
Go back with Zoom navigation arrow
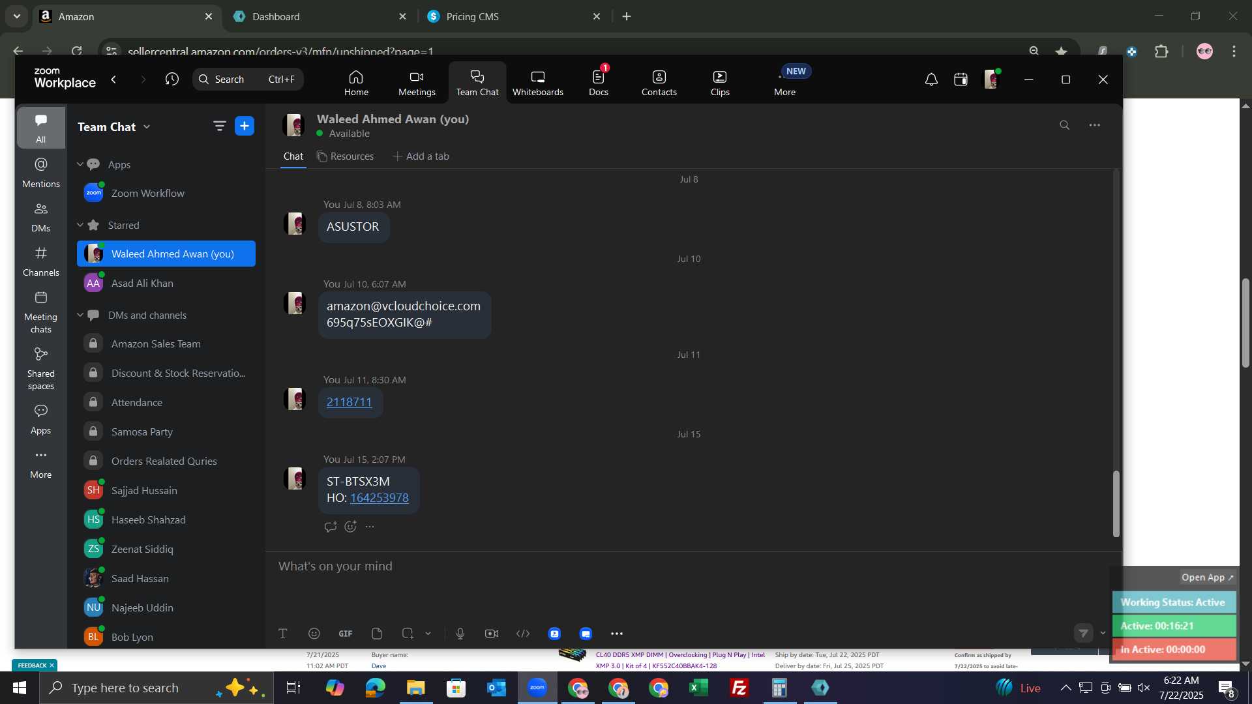(x=113, y=80)
